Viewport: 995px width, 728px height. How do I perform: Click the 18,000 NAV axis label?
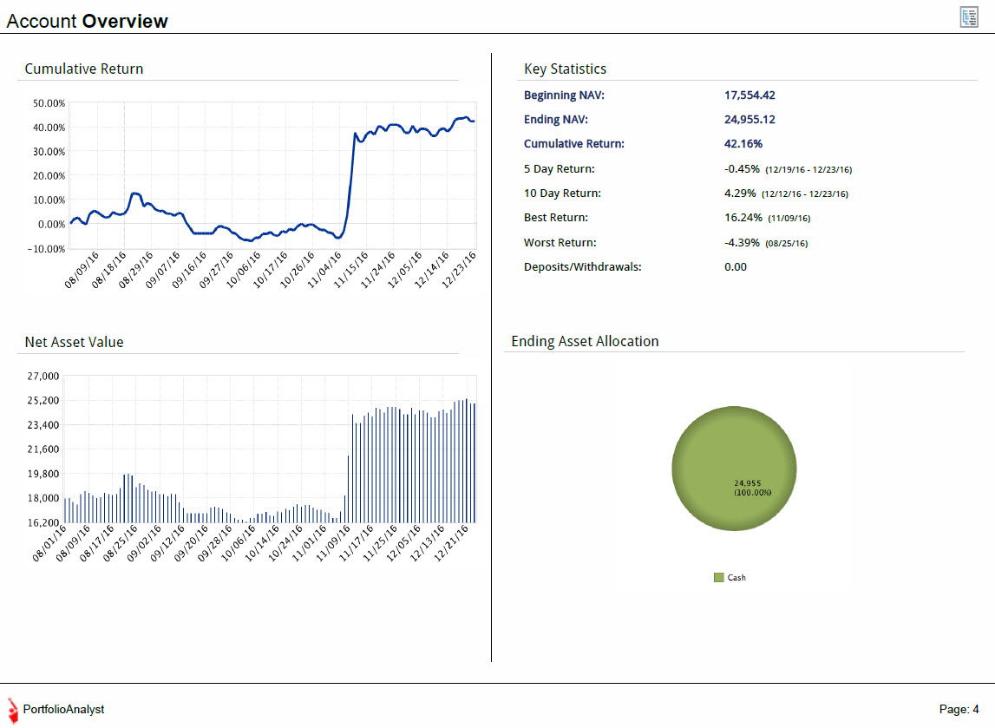43,498
